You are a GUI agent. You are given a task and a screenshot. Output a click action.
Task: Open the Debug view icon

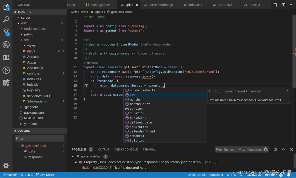[x=6, y=45]
